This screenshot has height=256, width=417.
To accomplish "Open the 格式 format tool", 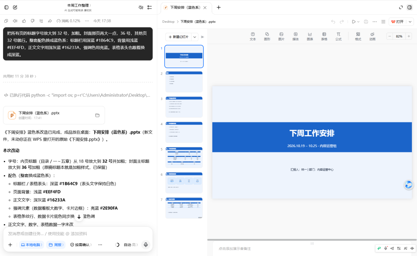I will (358, 36).
